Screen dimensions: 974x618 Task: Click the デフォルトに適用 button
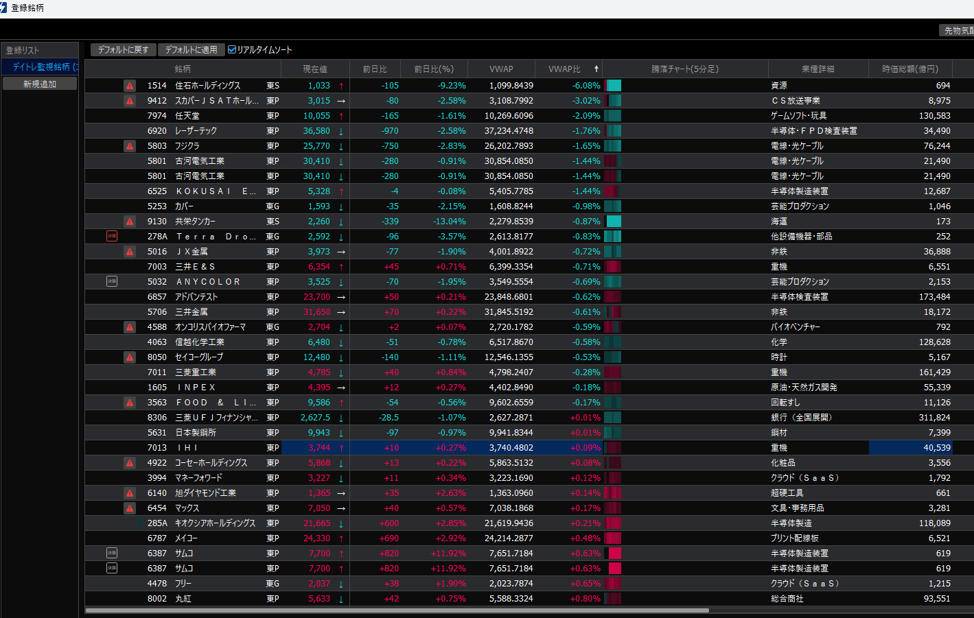click(x=192, y=49)
